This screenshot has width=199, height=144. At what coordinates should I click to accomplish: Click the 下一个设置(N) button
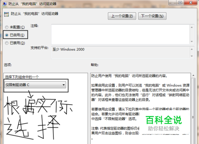click(152, 16)
